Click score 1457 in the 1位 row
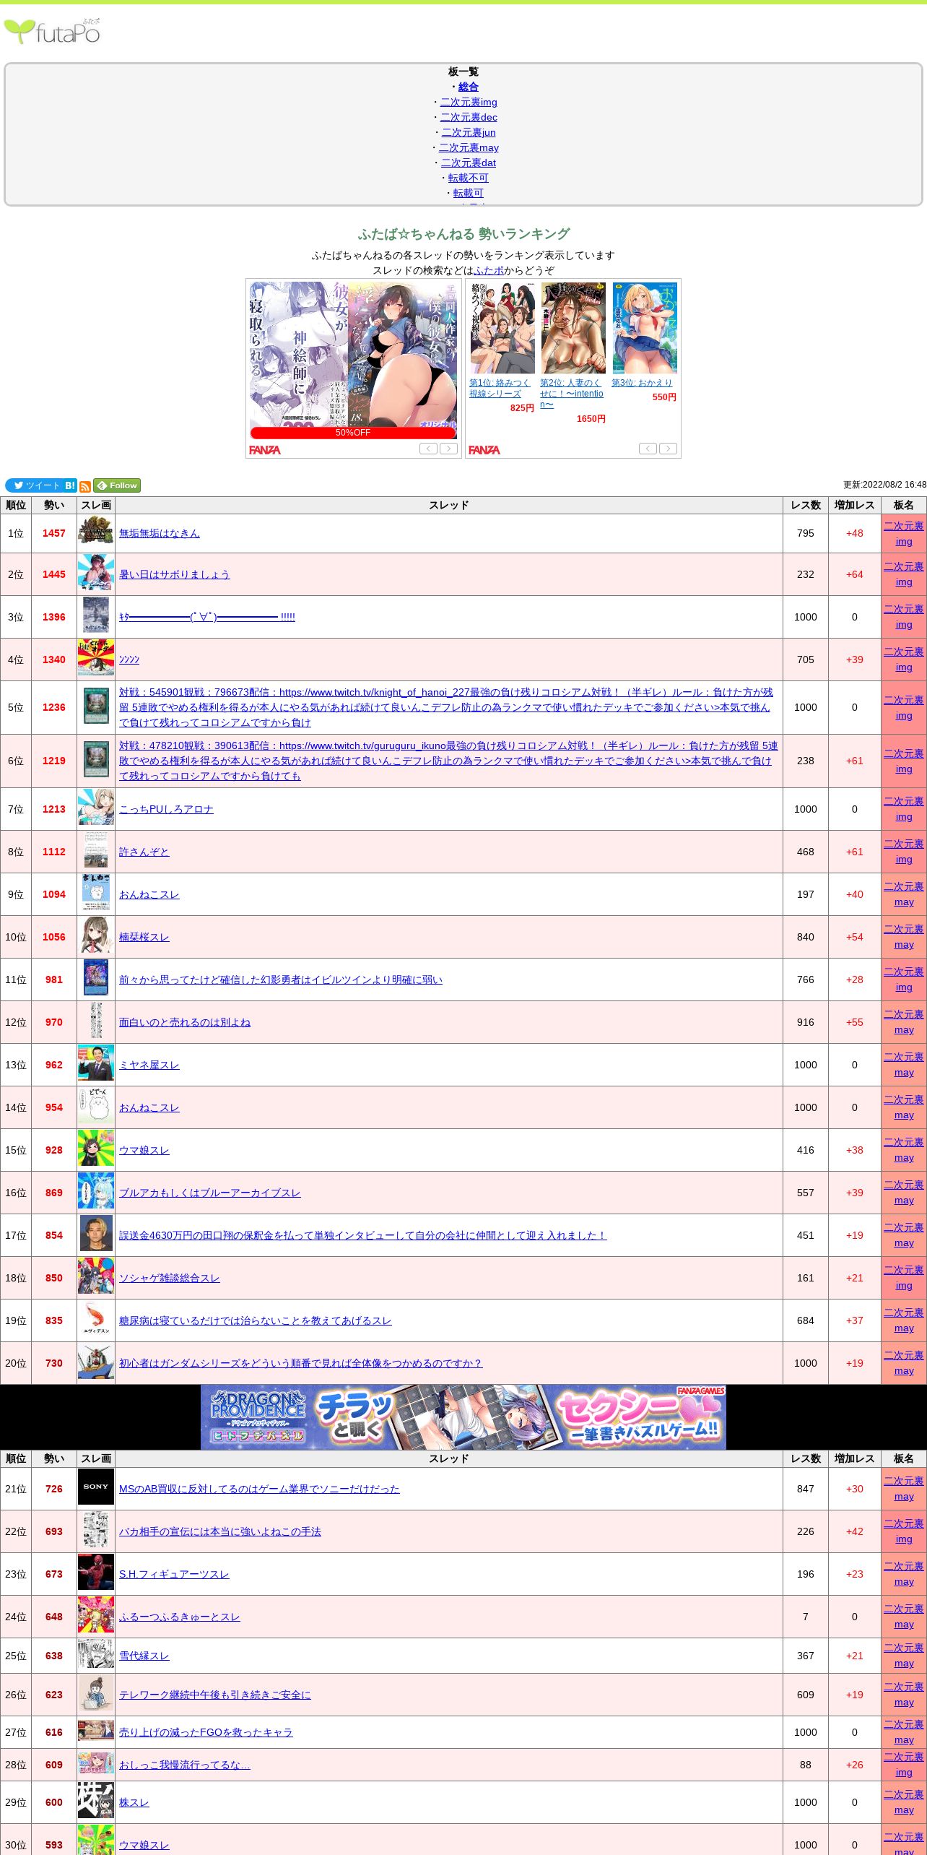The width and height of the screenshot is (927, 1855). (x=54, y=533)
